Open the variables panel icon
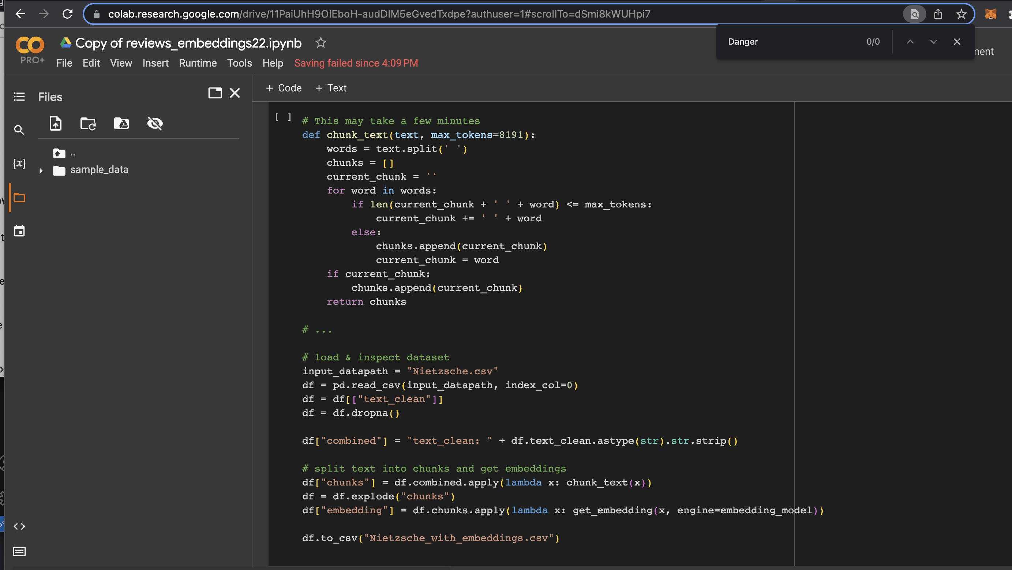Screen dimensions: 1012x570 pos(19,163)
